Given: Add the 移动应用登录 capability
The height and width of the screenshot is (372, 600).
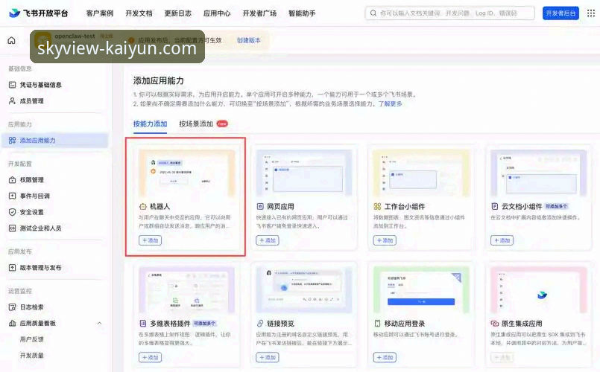Looking at the screenshot, I should click(385, 357).
